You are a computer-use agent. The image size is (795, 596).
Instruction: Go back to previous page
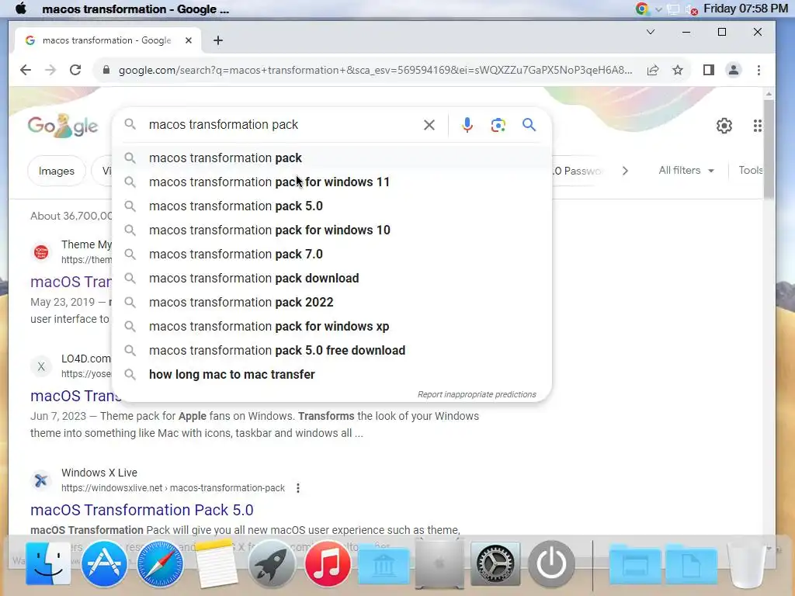[x=26, y=70]
